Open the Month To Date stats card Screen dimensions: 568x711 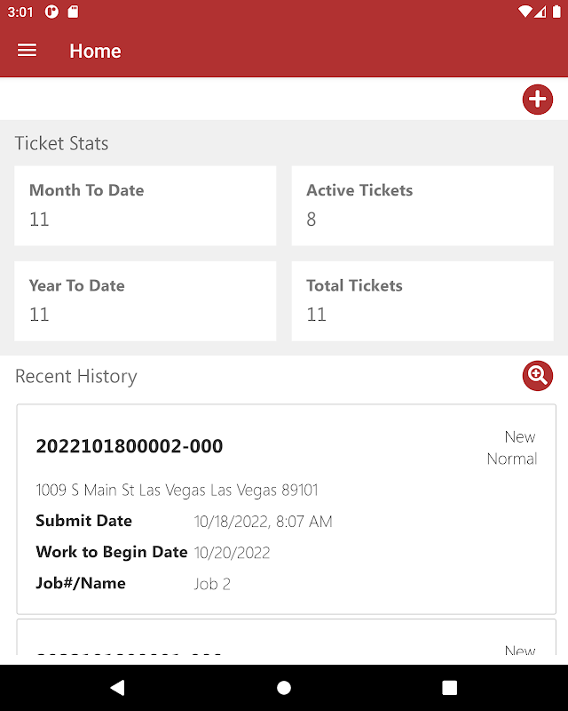pos(145,205)
